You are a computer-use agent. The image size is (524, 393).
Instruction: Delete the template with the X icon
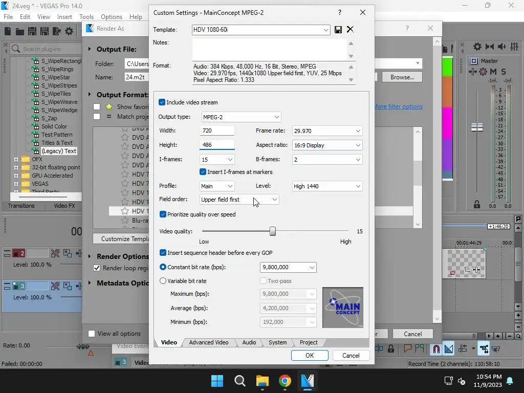pos(350,29)
